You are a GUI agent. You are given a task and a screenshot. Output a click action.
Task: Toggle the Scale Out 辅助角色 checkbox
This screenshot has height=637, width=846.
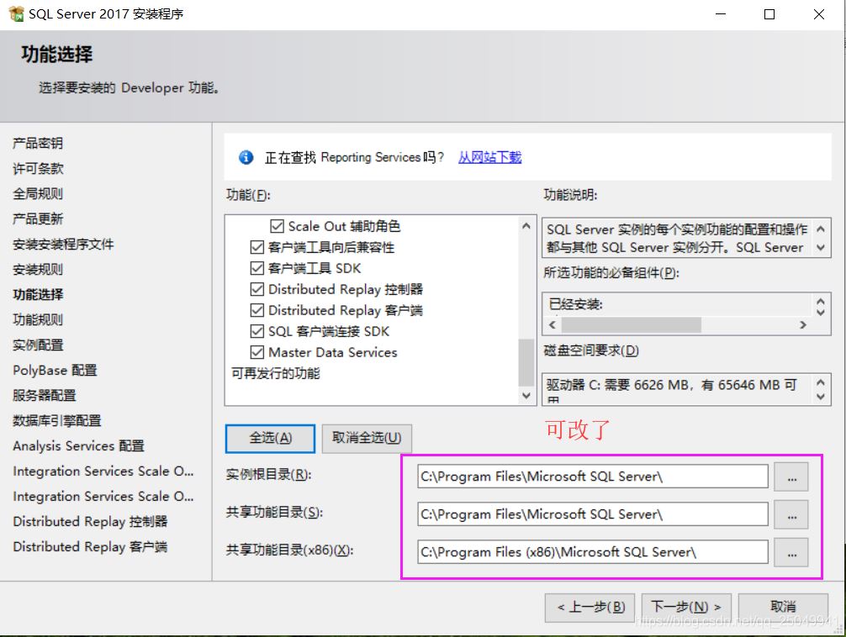(278, 227)
